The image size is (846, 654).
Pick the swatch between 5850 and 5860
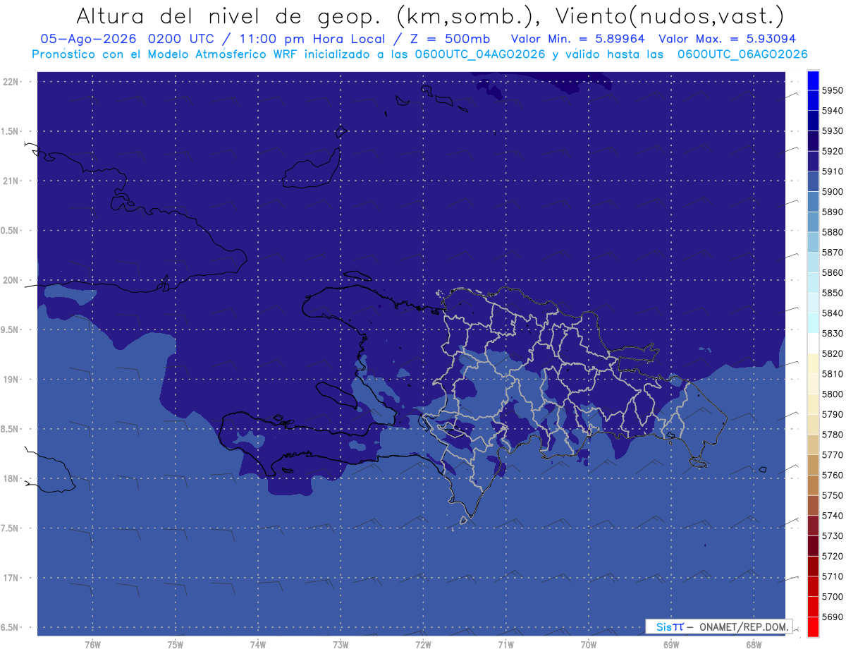(813, 283)
